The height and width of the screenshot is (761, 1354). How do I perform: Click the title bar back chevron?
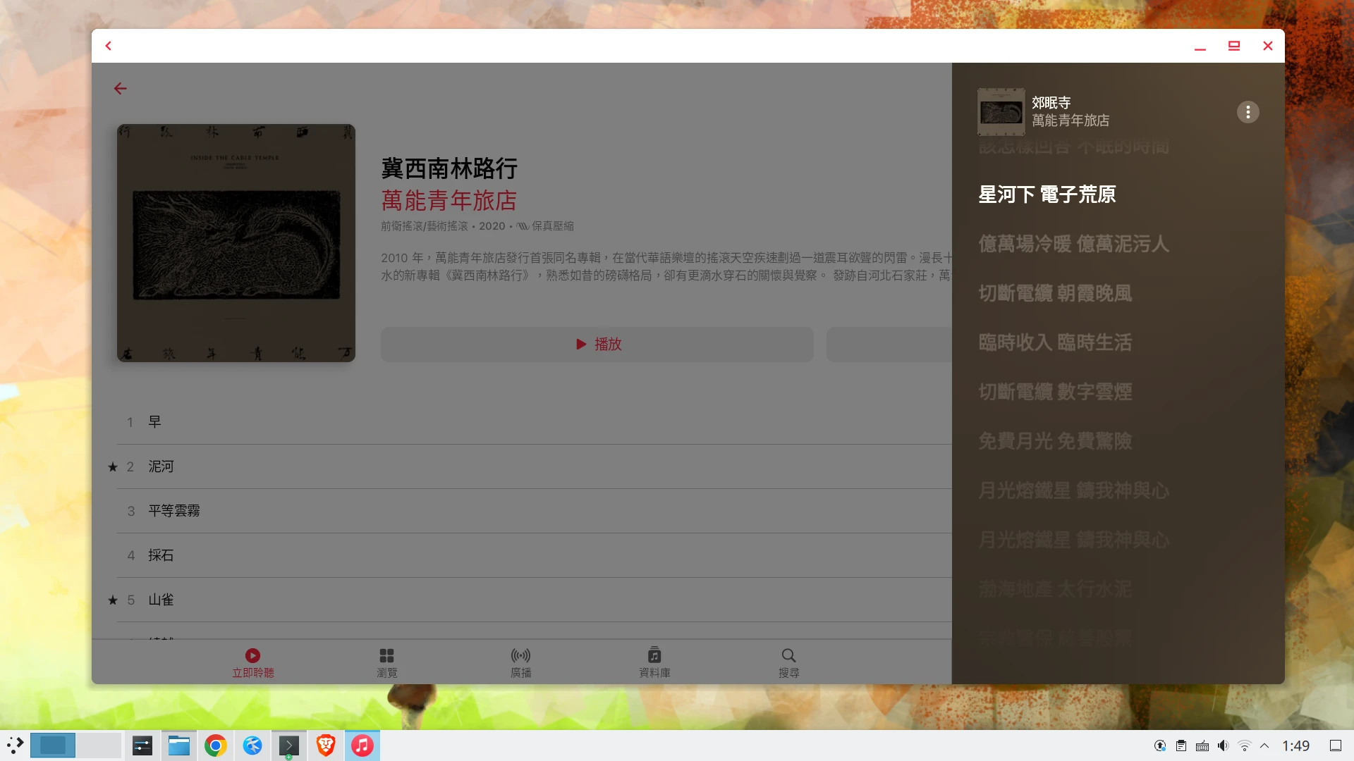[x=109, y=46]
